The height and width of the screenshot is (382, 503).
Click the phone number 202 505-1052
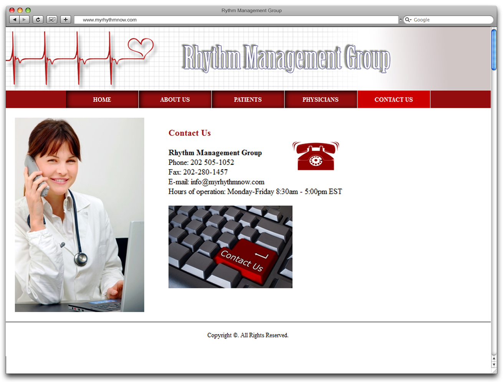point(212,162)
